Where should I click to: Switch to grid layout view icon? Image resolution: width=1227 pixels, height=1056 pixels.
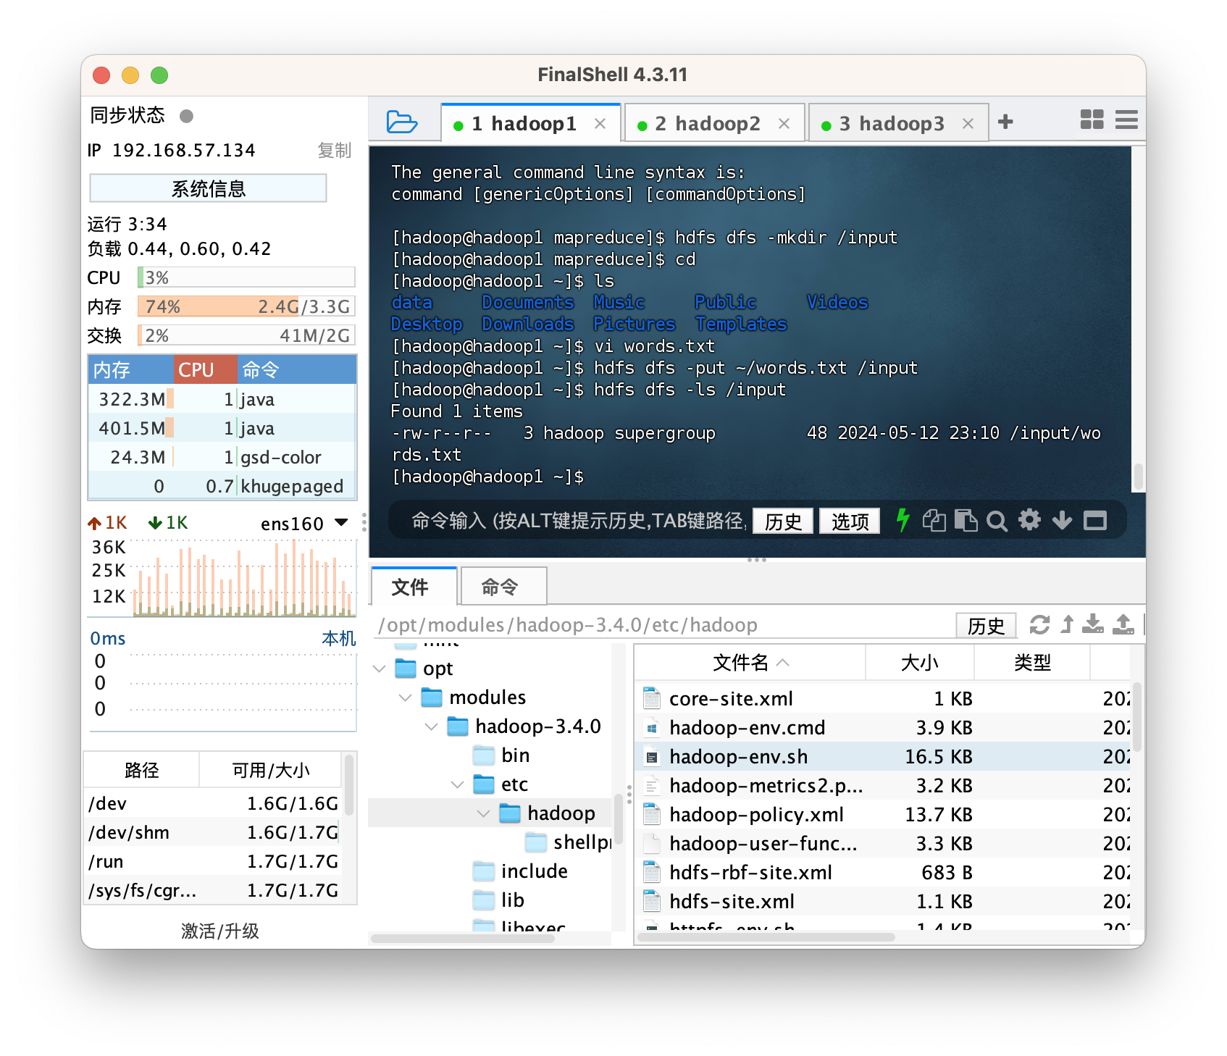[x=1092, y=120]
